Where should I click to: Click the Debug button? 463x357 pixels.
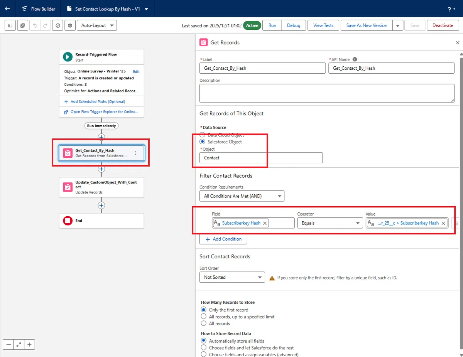coord(294,25)
